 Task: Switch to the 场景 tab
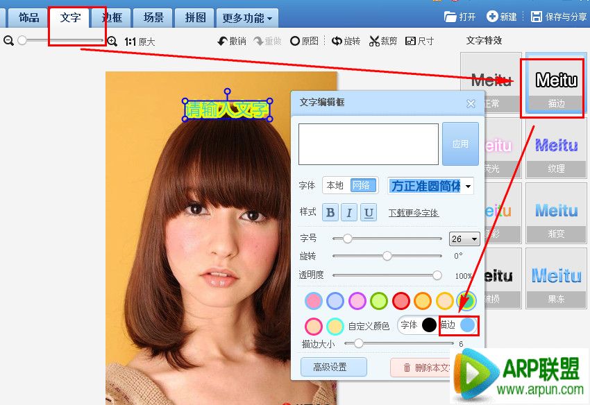coord(153,17)
